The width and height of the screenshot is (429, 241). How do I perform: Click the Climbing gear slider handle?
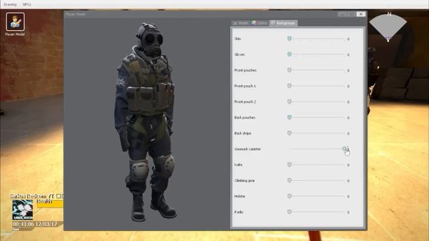[290, 180]
